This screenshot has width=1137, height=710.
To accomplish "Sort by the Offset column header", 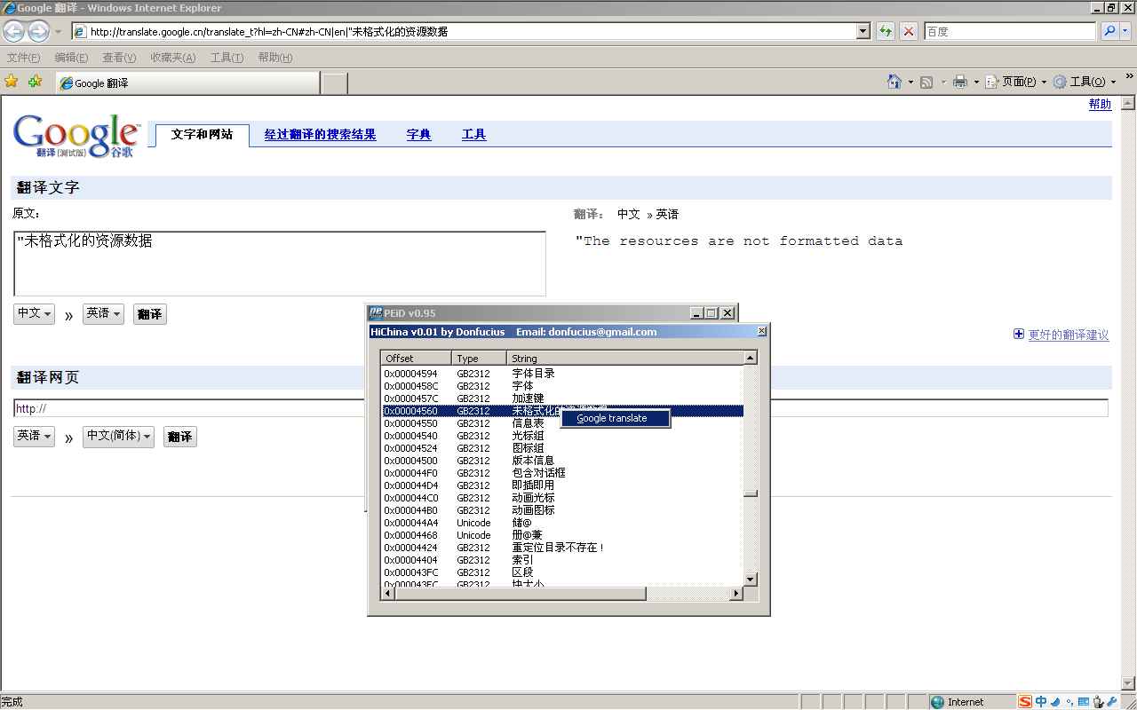I will click(417, 358).
